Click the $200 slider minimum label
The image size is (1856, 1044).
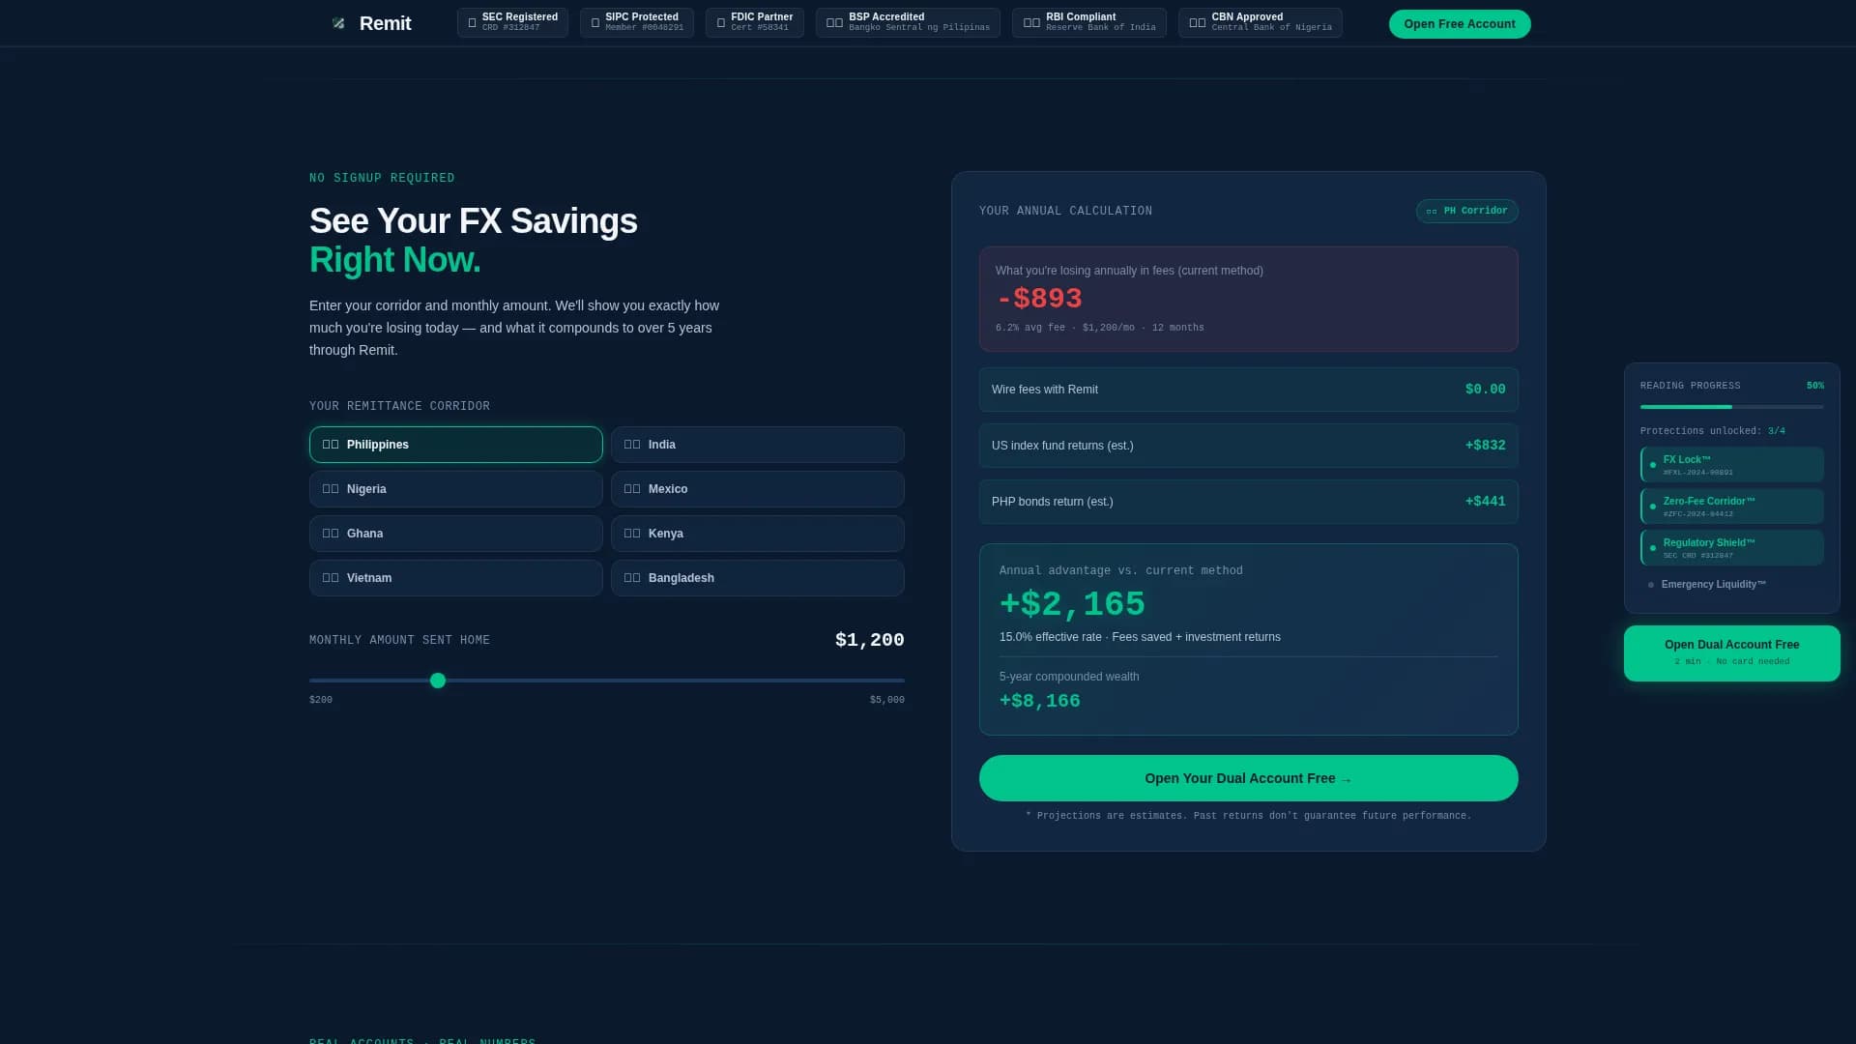321,700
